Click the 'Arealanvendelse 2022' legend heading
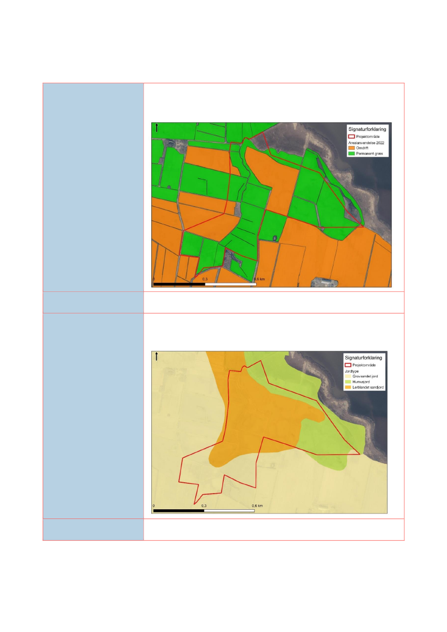Screen dimensions: 447x632 click(366, 143)
